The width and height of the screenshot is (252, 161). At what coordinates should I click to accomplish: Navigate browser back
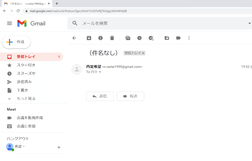(x=5, y=11)
